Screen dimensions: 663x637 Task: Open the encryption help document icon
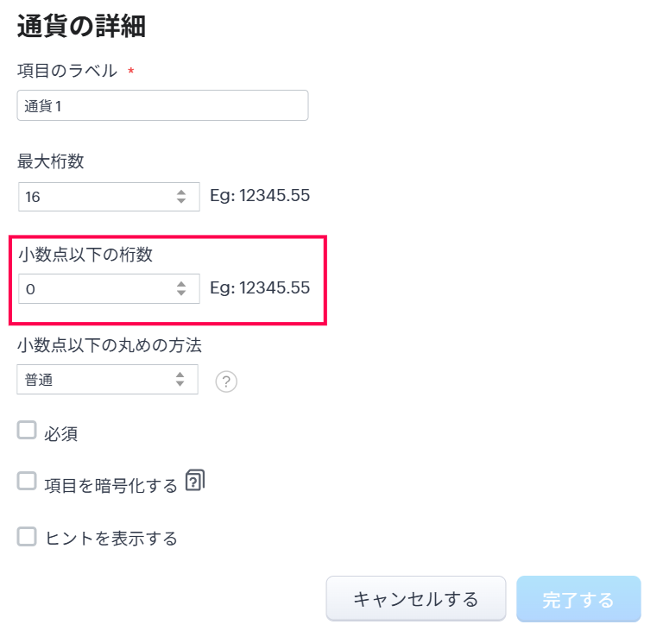195,481
